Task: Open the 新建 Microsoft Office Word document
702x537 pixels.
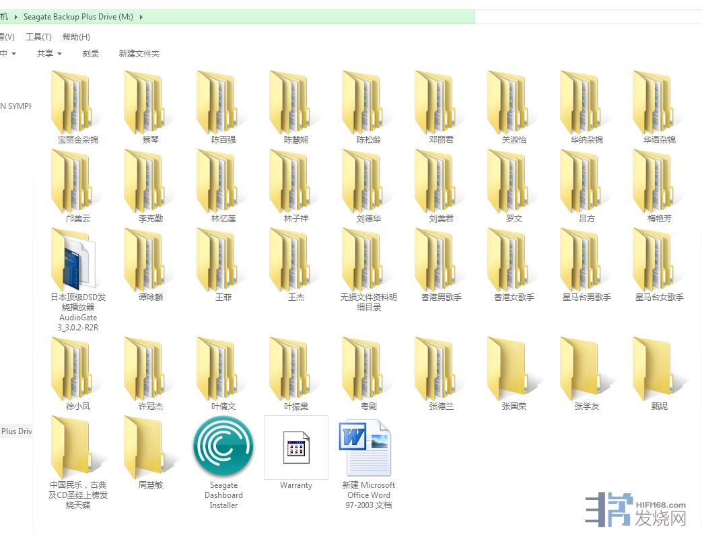Action: [368, 448]
